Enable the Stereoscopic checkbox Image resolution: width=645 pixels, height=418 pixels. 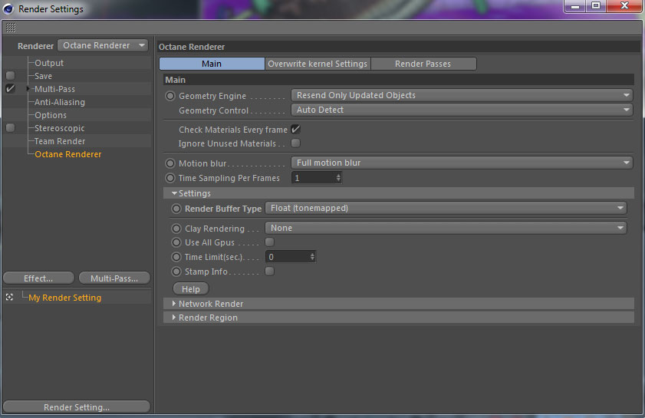10,128
